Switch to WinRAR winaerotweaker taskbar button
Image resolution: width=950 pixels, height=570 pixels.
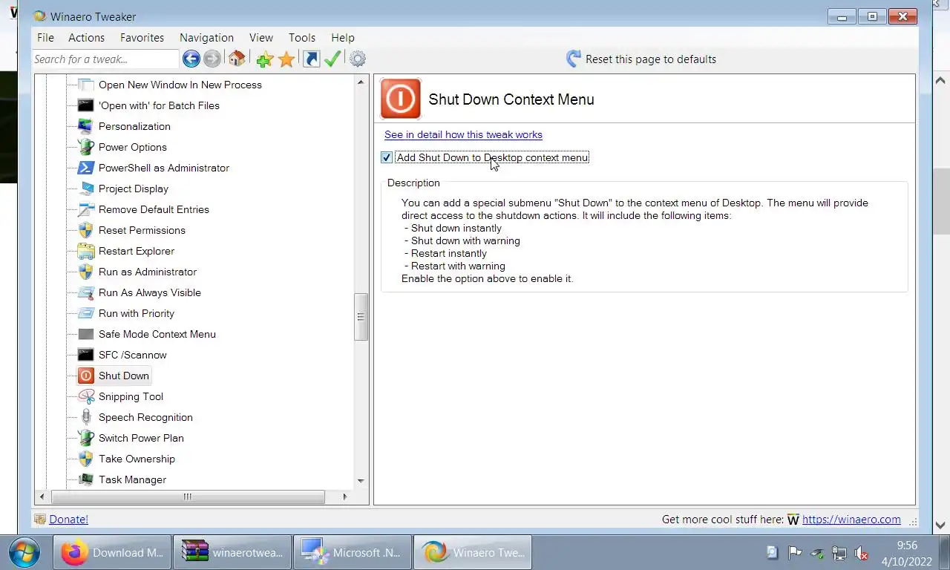[x=232, y=552]
